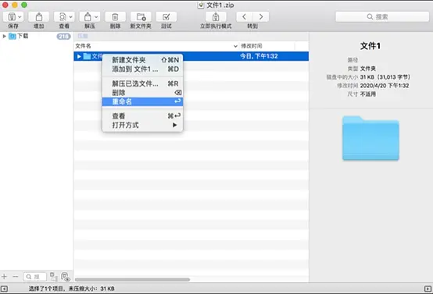433x294 pixels.
Task: Click the 解压 (Extract) toolbar icon
Action: pyautogui.click(x=88, y=17)
